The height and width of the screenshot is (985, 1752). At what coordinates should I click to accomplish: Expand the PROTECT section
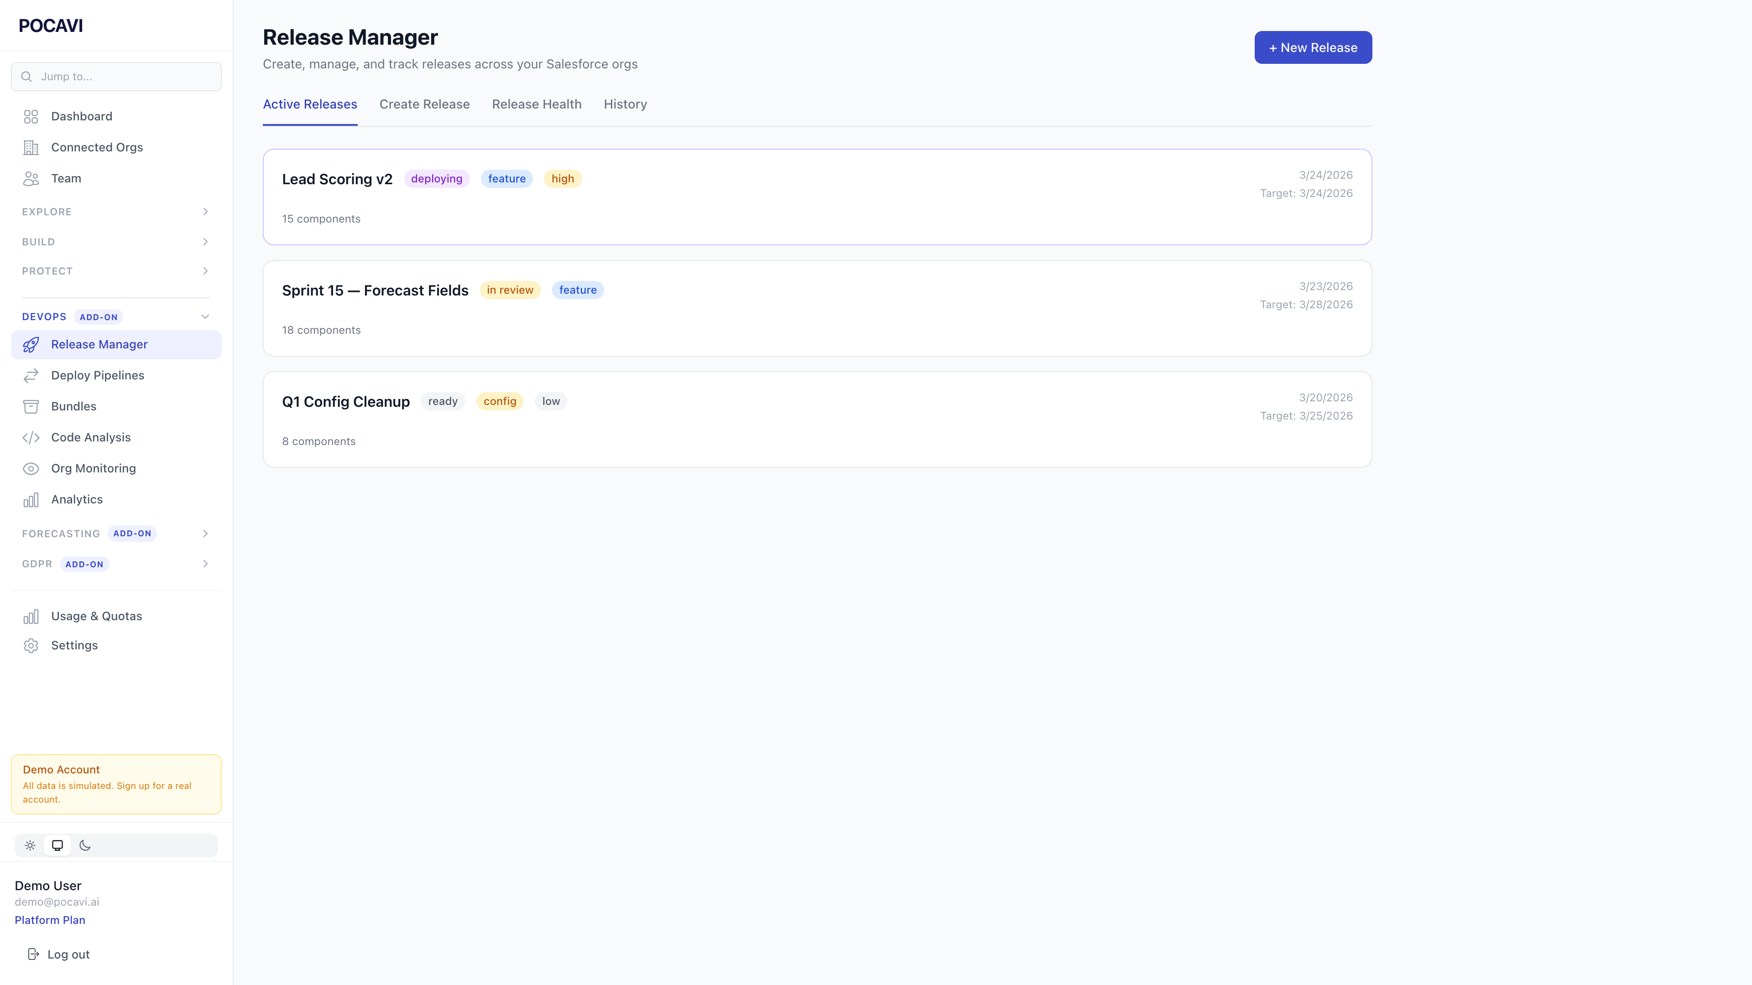point(116,271)
